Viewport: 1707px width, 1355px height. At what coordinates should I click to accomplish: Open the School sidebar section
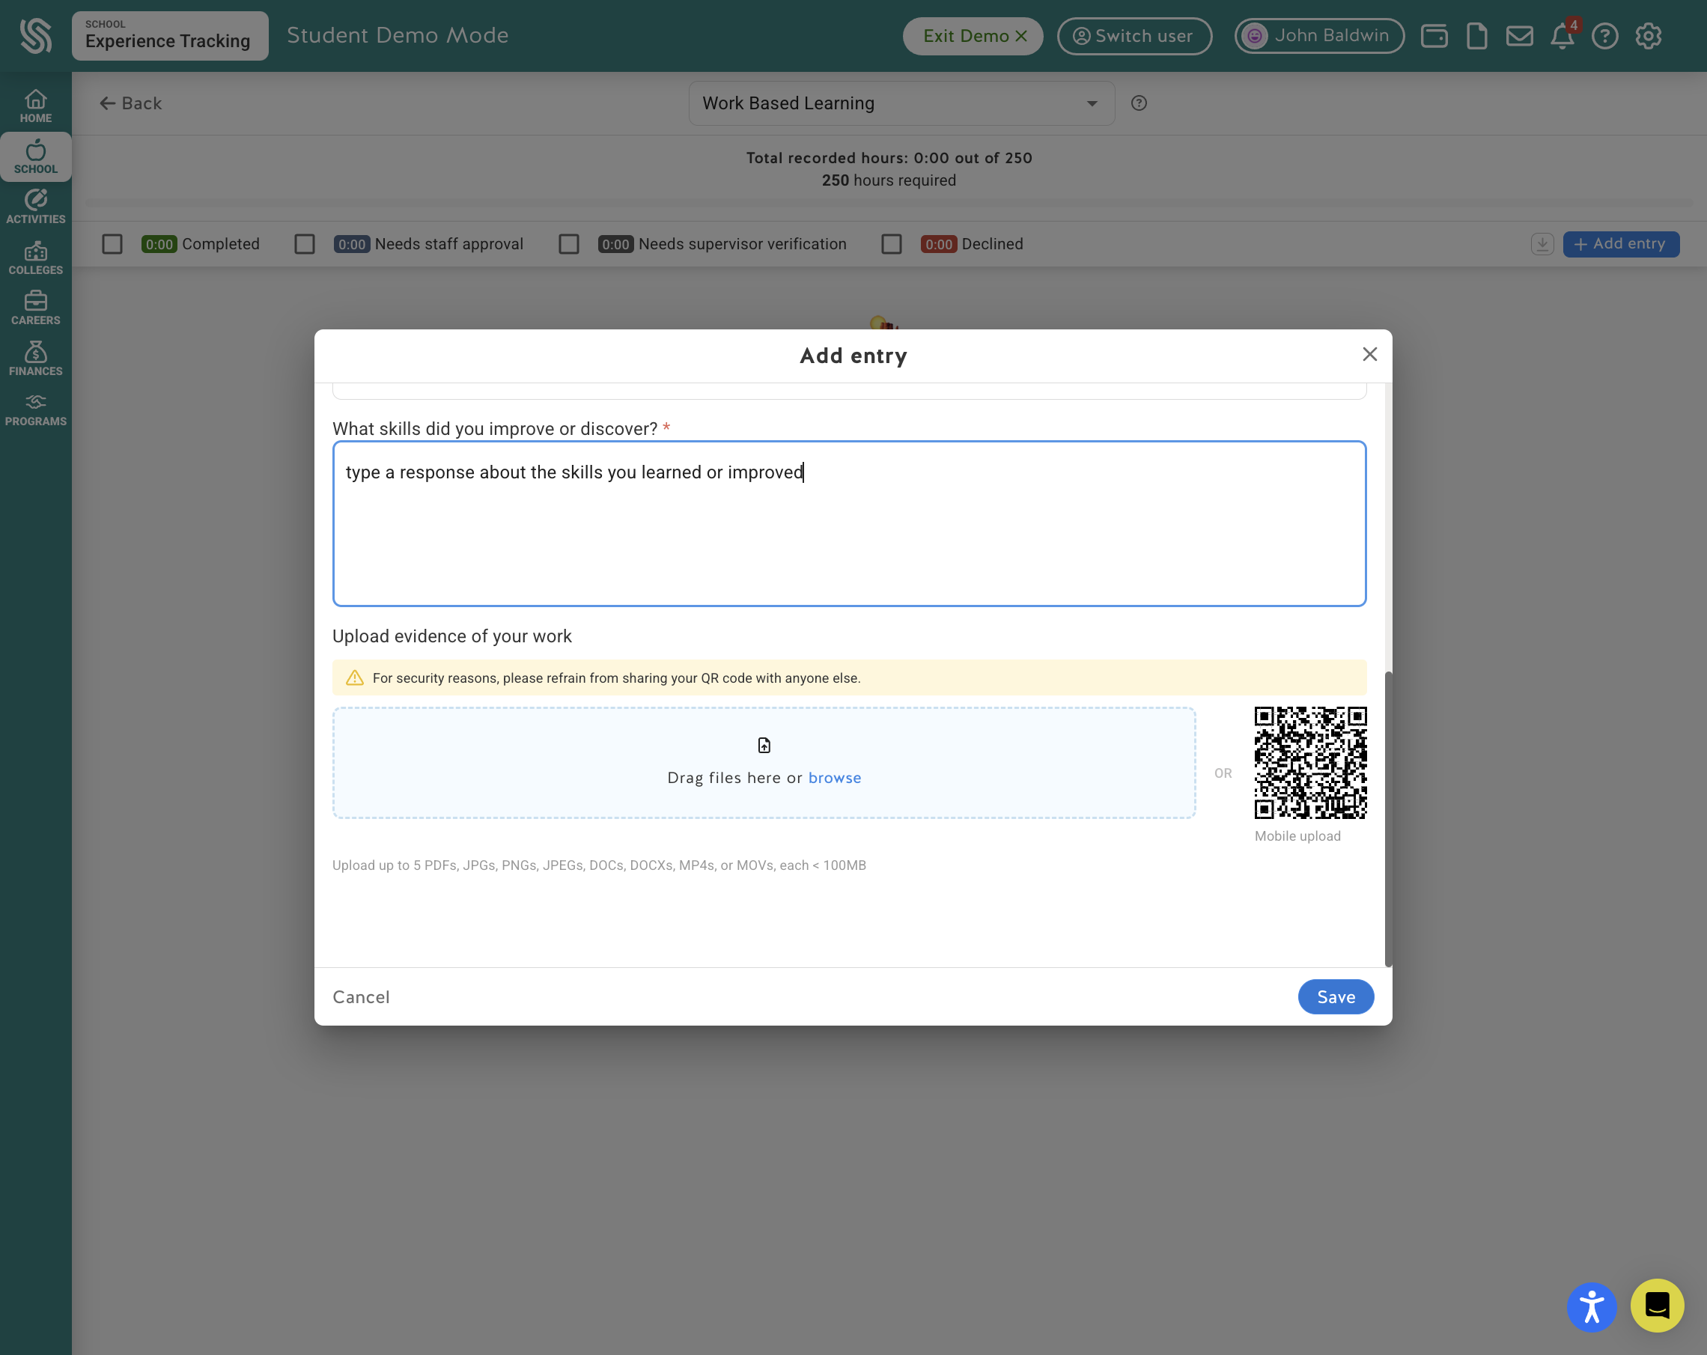36,156
